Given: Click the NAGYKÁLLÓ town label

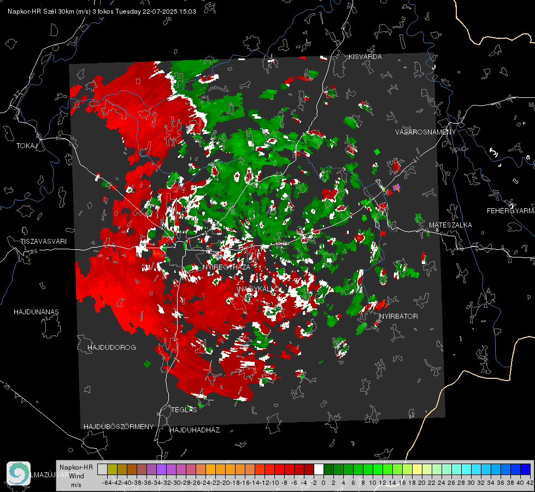Looking at the screenshot, I should [258, 289].
